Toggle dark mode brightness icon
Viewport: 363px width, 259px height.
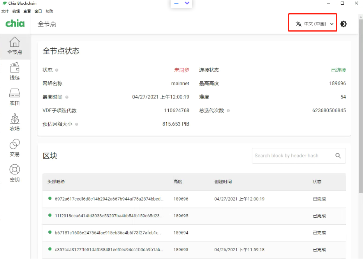tap(344, 24)
